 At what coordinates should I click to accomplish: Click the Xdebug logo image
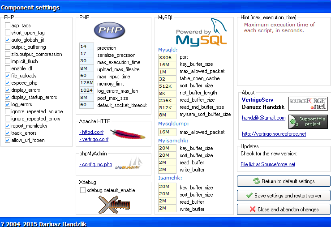click(x=115, y=204)
